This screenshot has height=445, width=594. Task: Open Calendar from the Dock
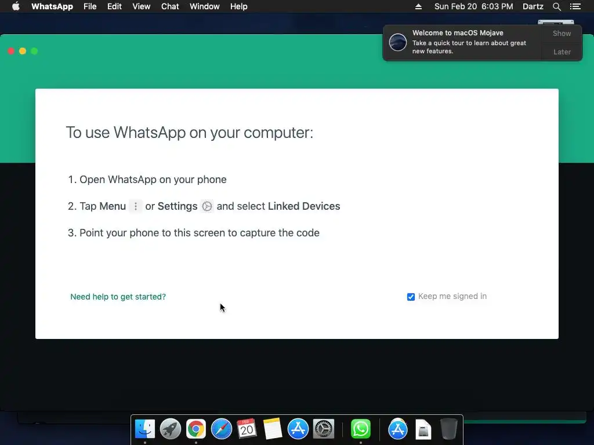[x=247, y=429]
